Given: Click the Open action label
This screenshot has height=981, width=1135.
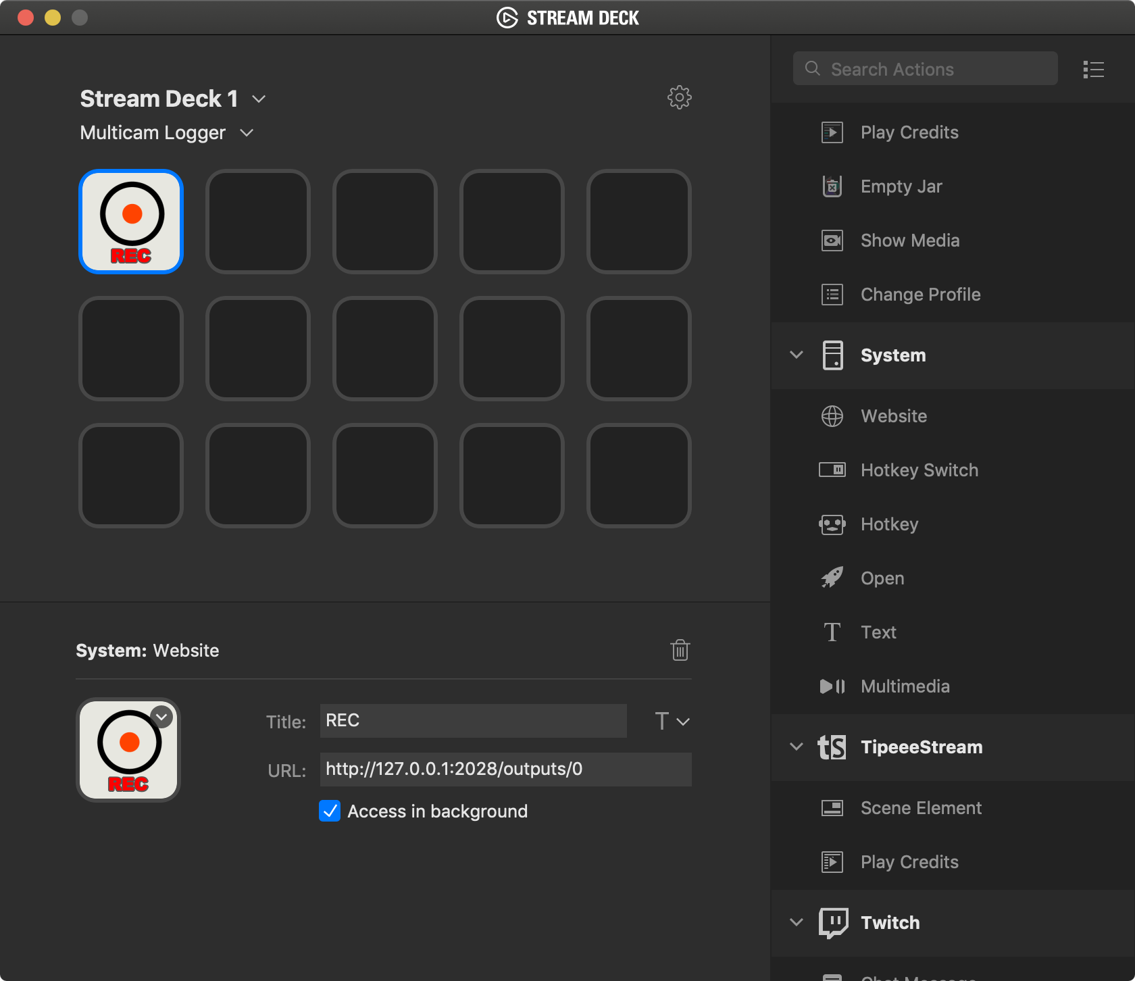Looking at the screenshot, I should (882, 578).
